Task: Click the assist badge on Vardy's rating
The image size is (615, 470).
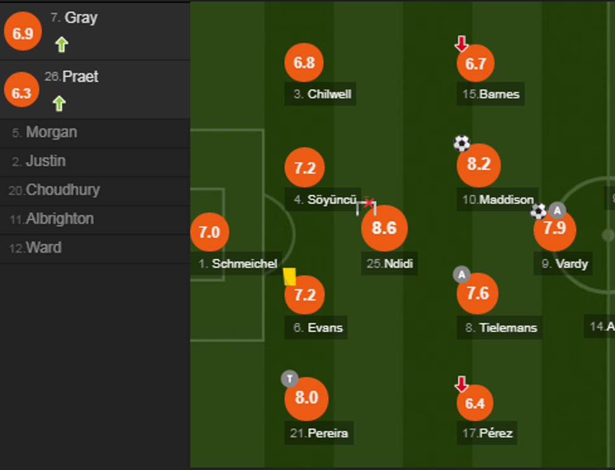Action: coord(557,211)
